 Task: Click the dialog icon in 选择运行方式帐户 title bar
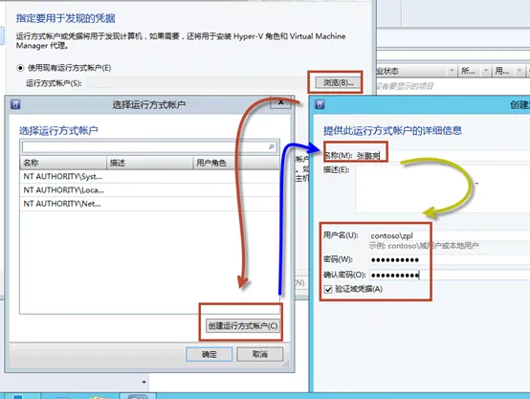pyautogui.click(x=15, y=104)
